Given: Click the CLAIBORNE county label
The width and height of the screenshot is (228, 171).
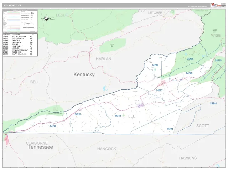Looking at the screenshot, I should pos(37,143).
